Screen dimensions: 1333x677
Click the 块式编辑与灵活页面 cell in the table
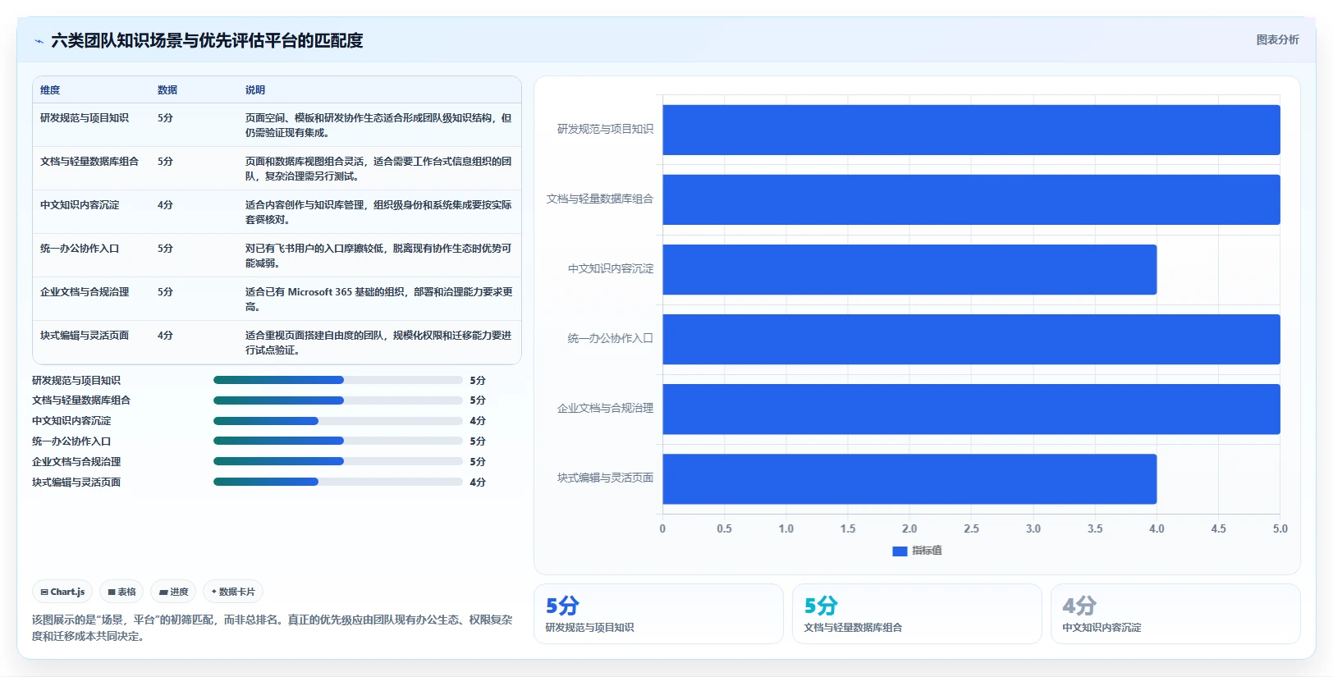pyautogui.click(x=85, y=336)
